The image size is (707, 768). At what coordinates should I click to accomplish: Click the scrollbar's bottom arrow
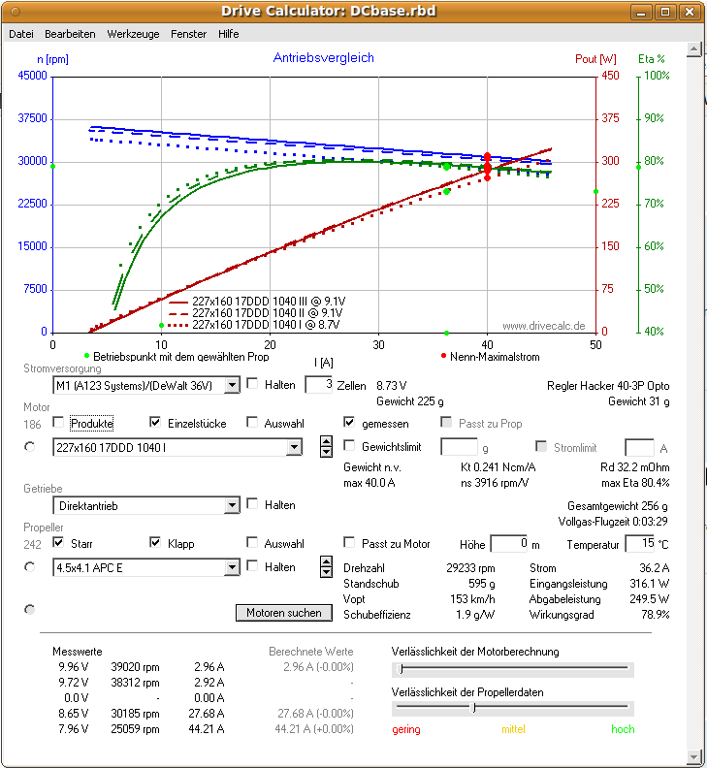tap(693, 757)
